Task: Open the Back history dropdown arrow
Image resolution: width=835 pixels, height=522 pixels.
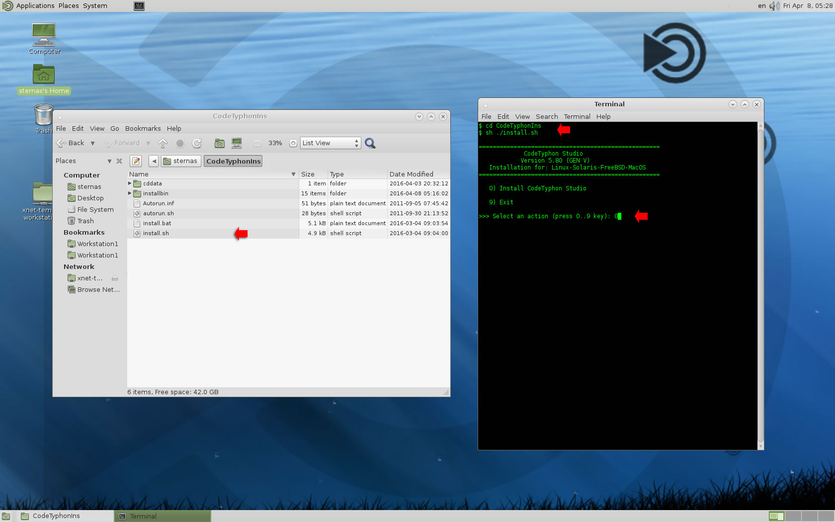Action: [92, 143]
